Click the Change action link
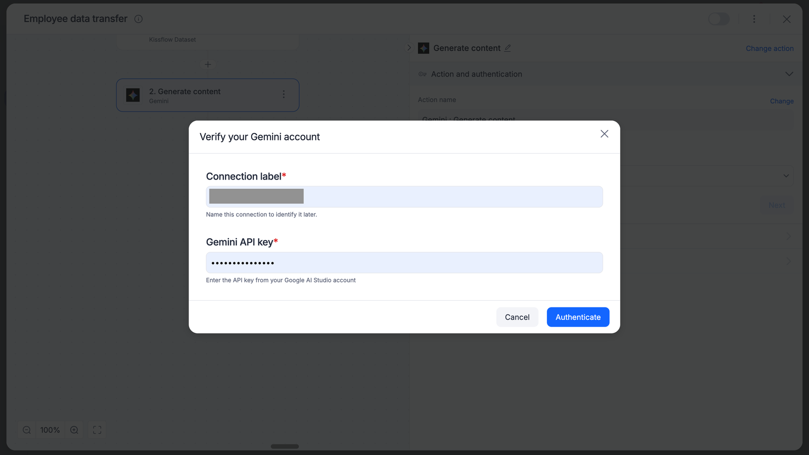The height and width of the screenshot is (455, 809). (769, 48)
